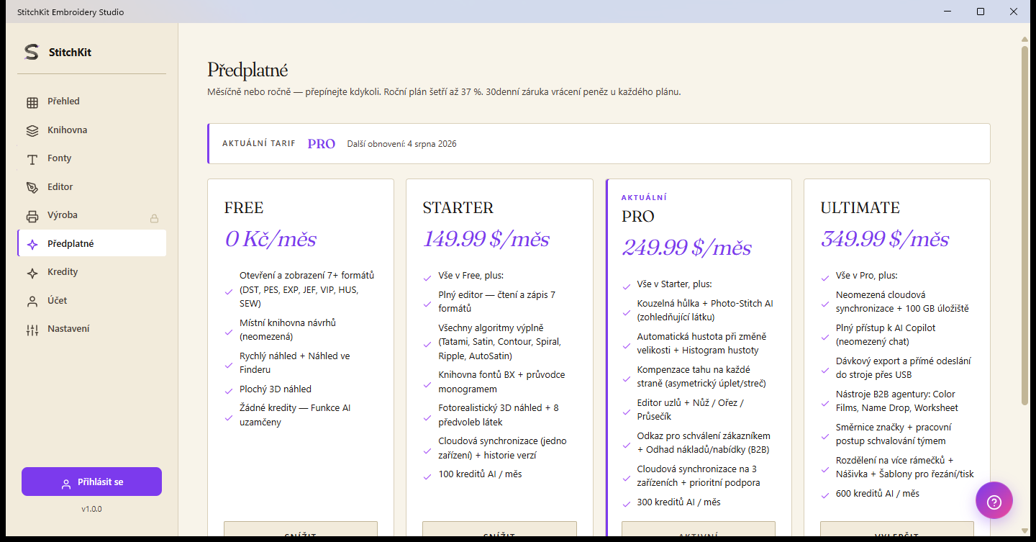The width and height of the screenshot is (1036, 542).
Task: Click the '600 kreditů AI / měs' feature
Action: (878, 494)
